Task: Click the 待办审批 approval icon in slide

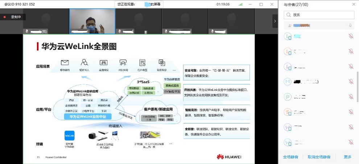Action: 143,62
